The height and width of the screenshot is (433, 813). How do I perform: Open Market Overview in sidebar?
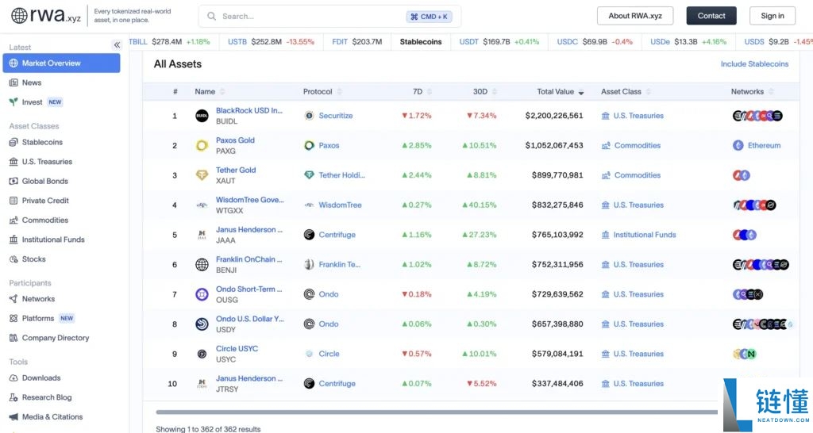point(61,63)
